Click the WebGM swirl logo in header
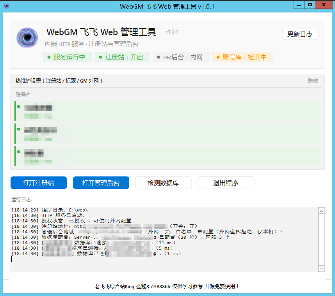Image resolution: width=335 pixels, height=296 pixels. click(x=27, y=37)
